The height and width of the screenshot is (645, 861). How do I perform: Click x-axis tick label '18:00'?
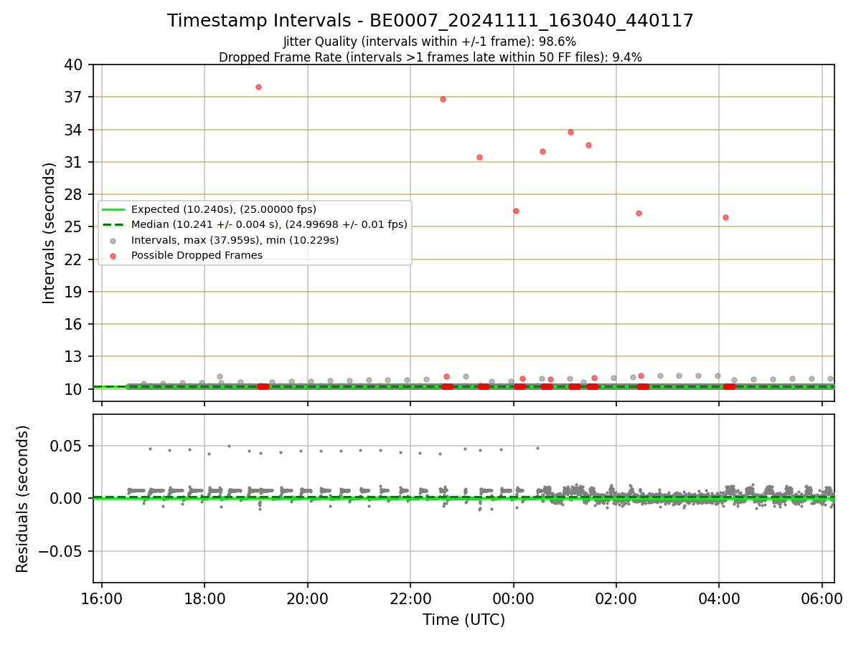204,598
